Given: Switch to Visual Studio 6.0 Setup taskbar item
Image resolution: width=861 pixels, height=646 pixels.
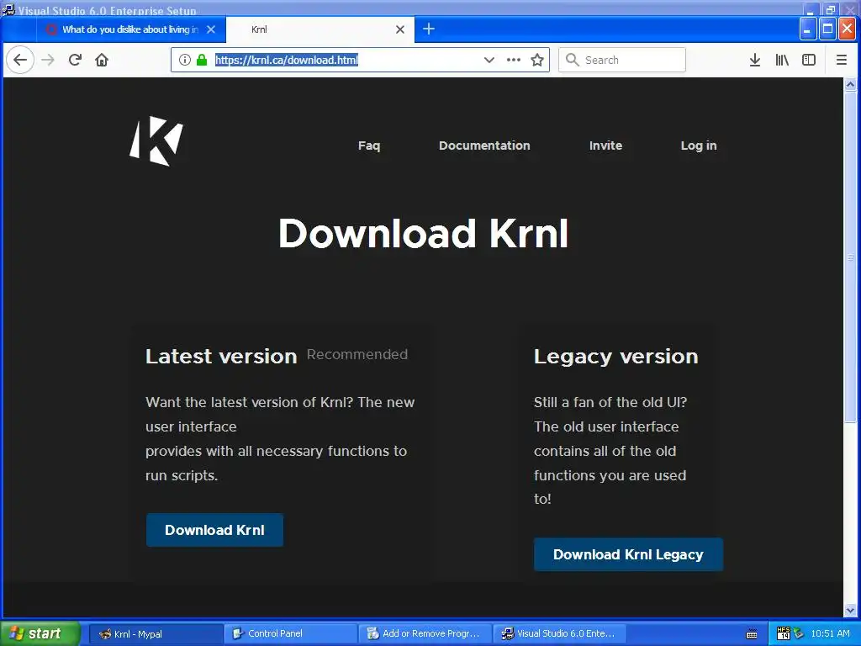Looking at the screenshot, I should (x=560, y=634).
